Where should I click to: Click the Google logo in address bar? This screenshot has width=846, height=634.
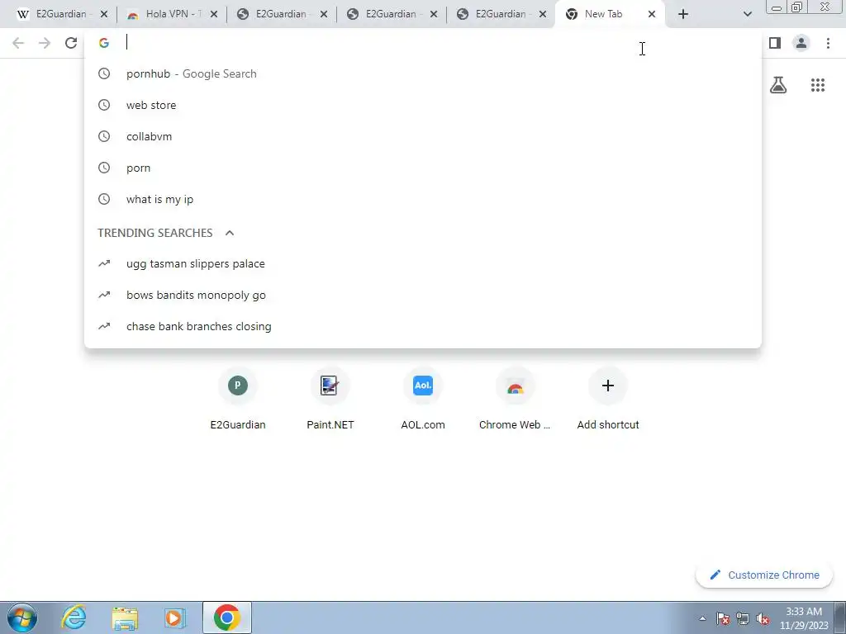coord(104,43)
